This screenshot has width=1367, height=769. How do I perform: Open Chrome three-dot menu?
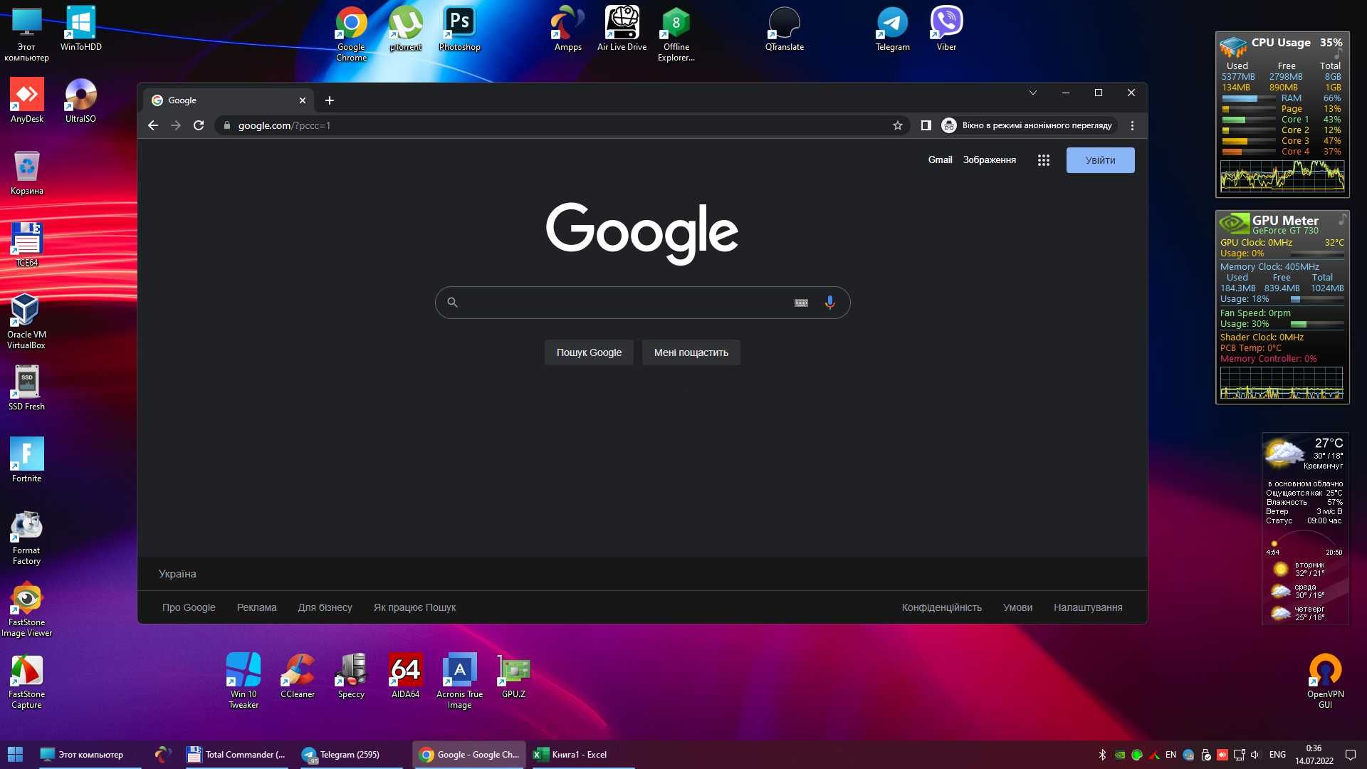coord(1132,125)
